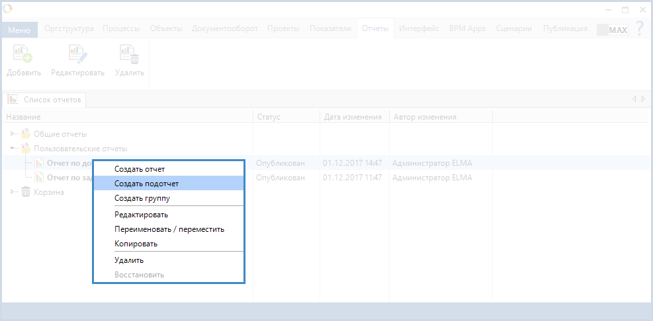Click the left tab scroll arrow

pos(634,99)
